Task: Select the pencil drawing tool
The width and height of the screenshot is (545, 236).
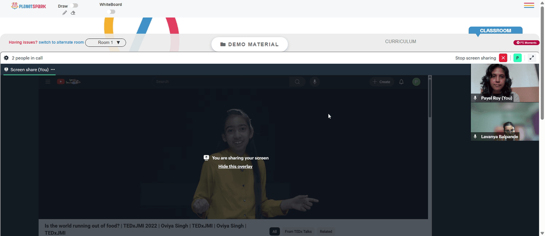Action: point(65,13)
